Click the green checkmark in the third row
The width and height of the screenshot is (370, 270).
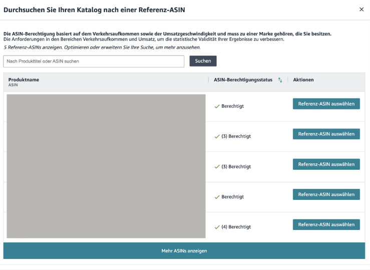point(217,167)
